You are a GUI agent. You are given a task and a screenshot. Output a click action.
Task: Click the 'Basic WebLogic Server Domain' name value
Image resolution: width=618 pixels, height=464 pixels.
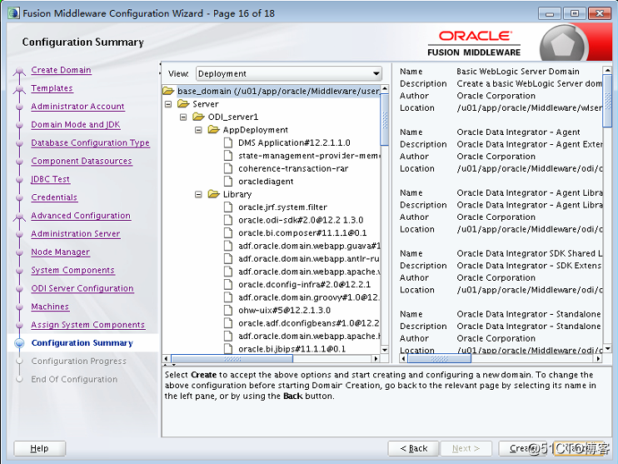(518, 72)
